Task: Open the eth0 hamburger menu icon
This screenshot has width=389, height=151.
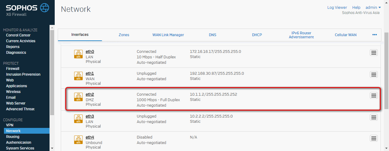Action: (374, 53)
